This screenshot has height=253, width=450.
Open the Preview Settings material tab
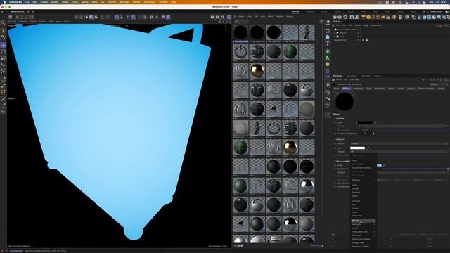(x=426, y=89)
